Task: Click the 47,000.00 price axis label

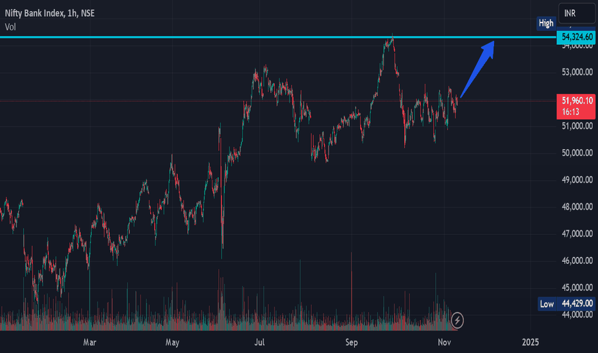Action: pyautogui.click(x=577, y=233)
